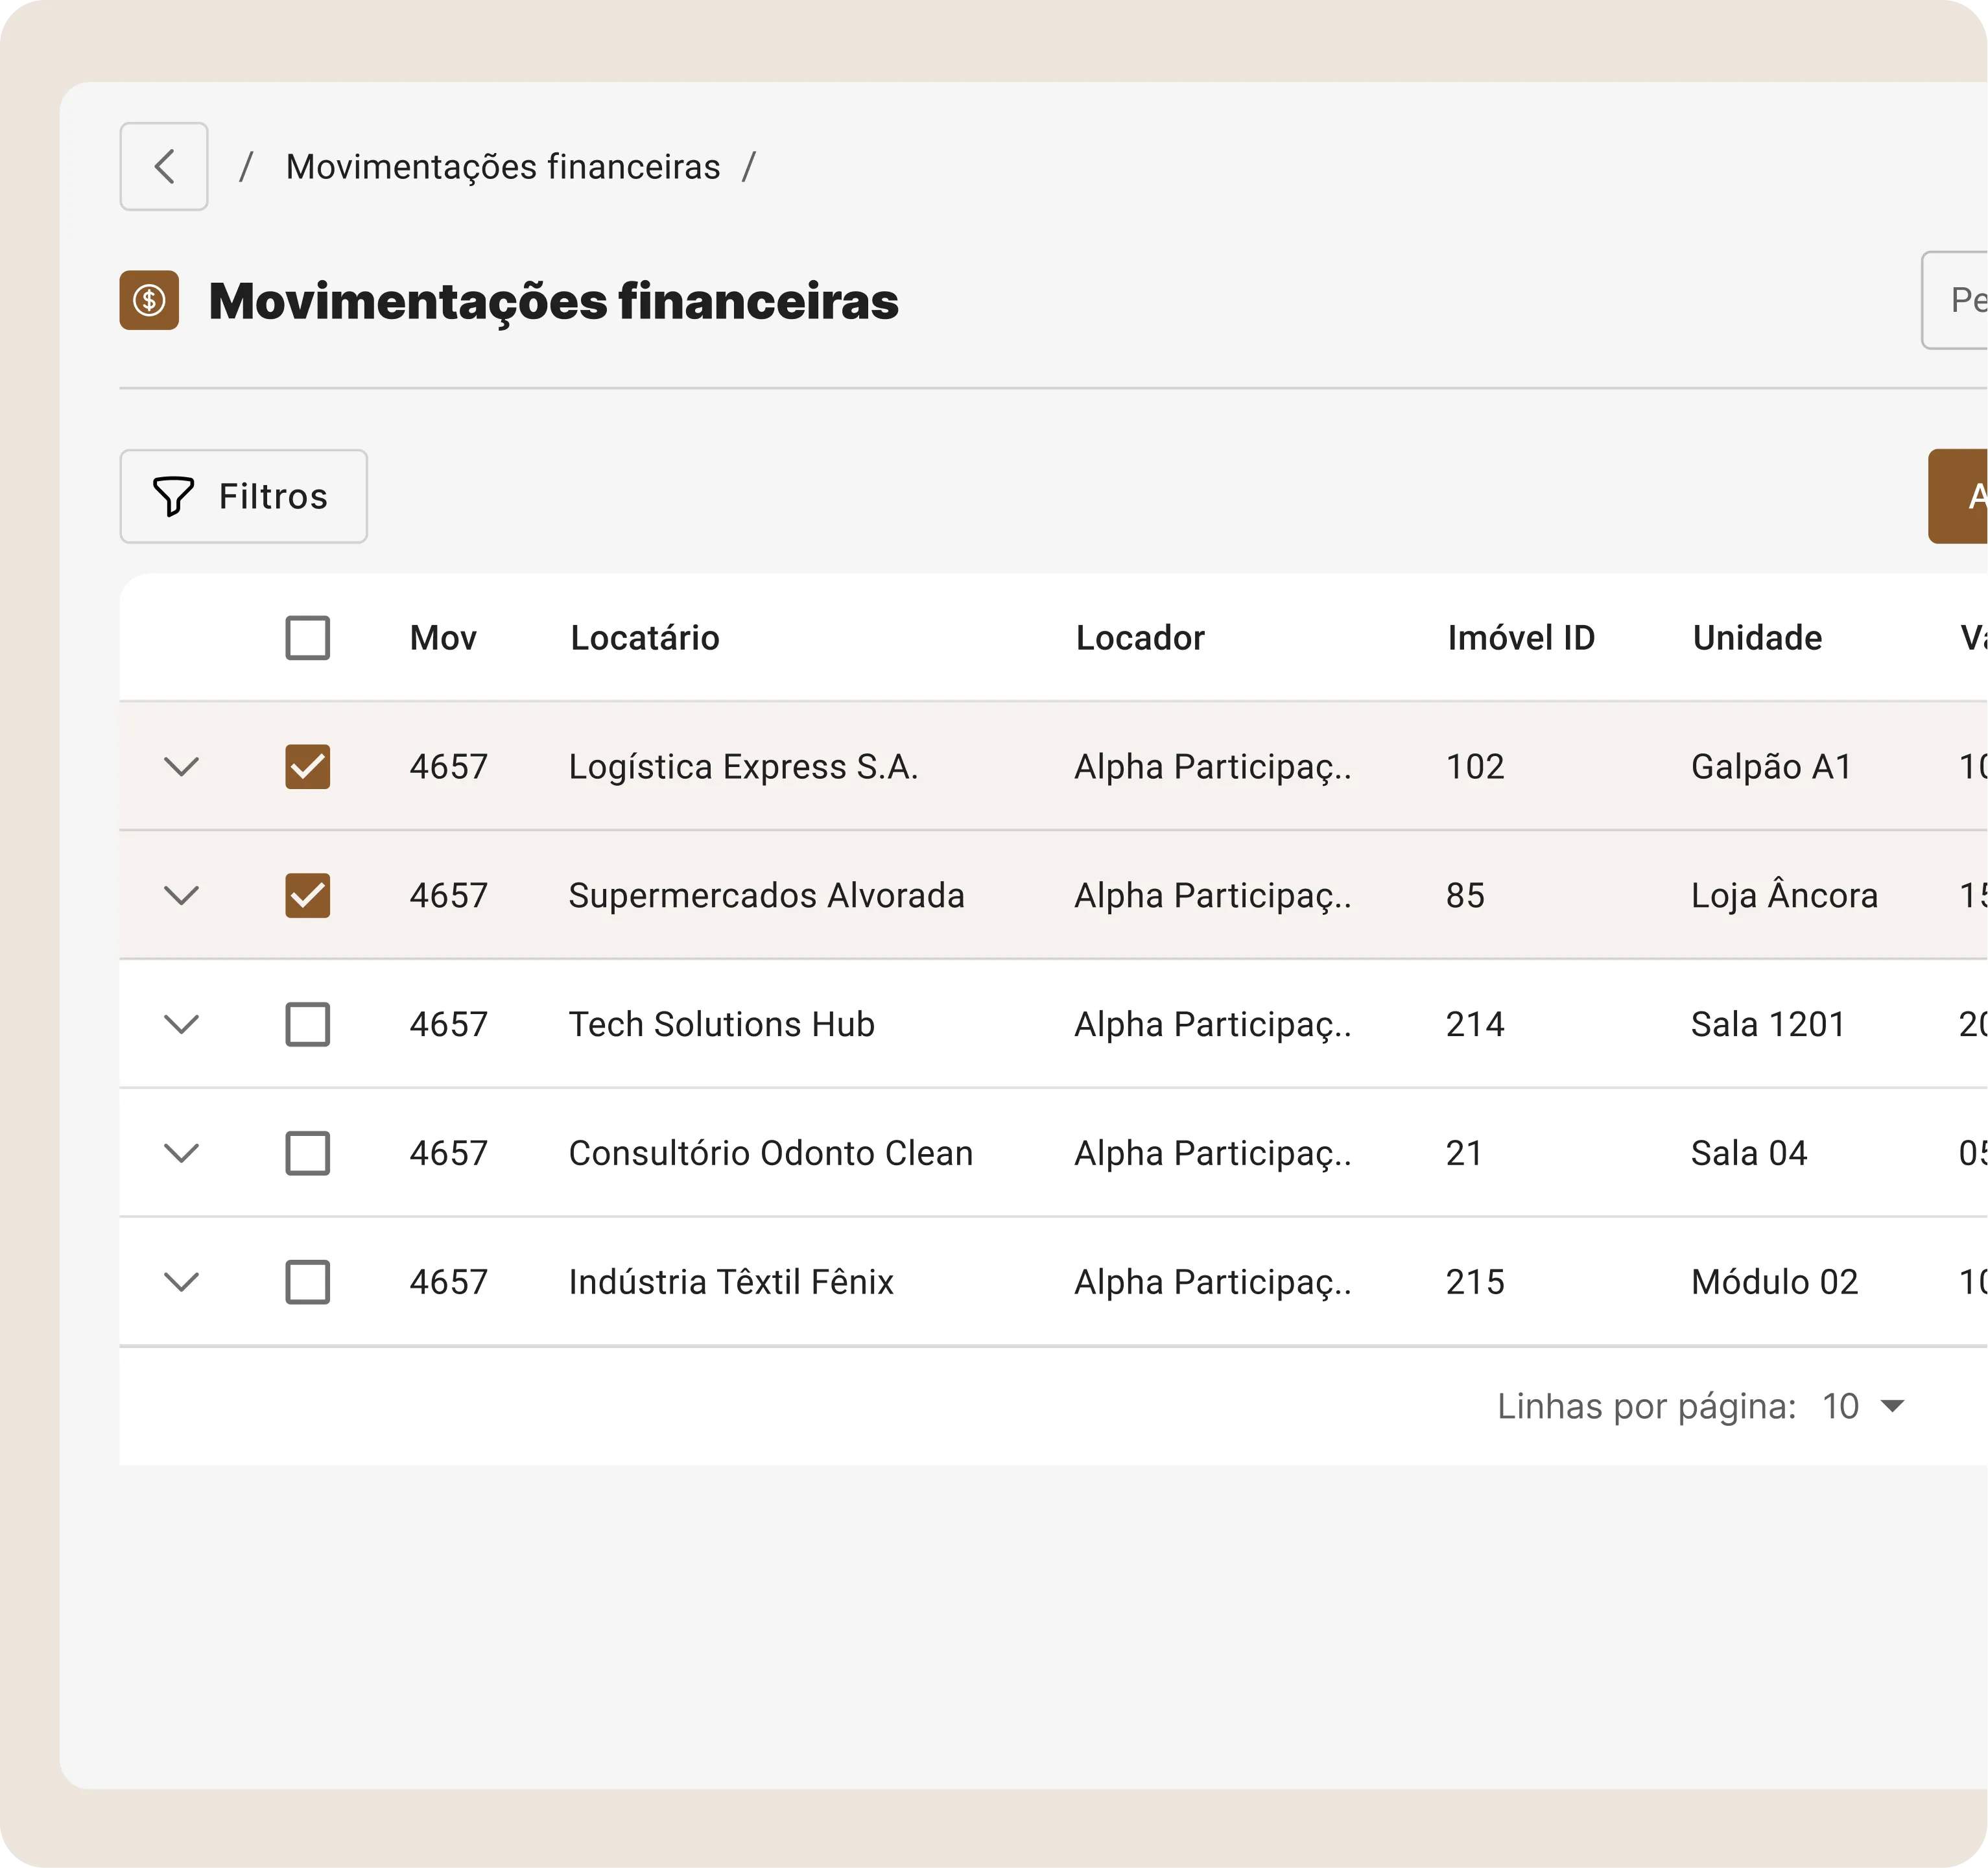Uncheck the Supermercados Alvorada checkbox
The width and height of the screenshot is (1988, 1868).
[x=307, y=895]
